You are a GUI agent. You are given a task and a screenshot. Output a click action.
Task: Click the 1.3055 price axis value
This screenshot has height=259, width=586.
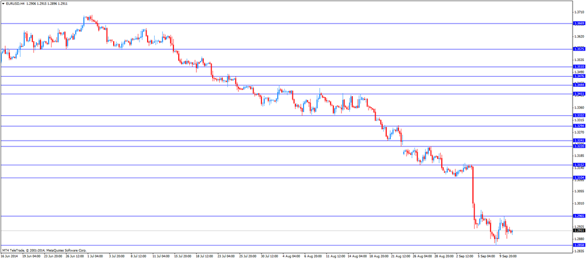[580, 191]
